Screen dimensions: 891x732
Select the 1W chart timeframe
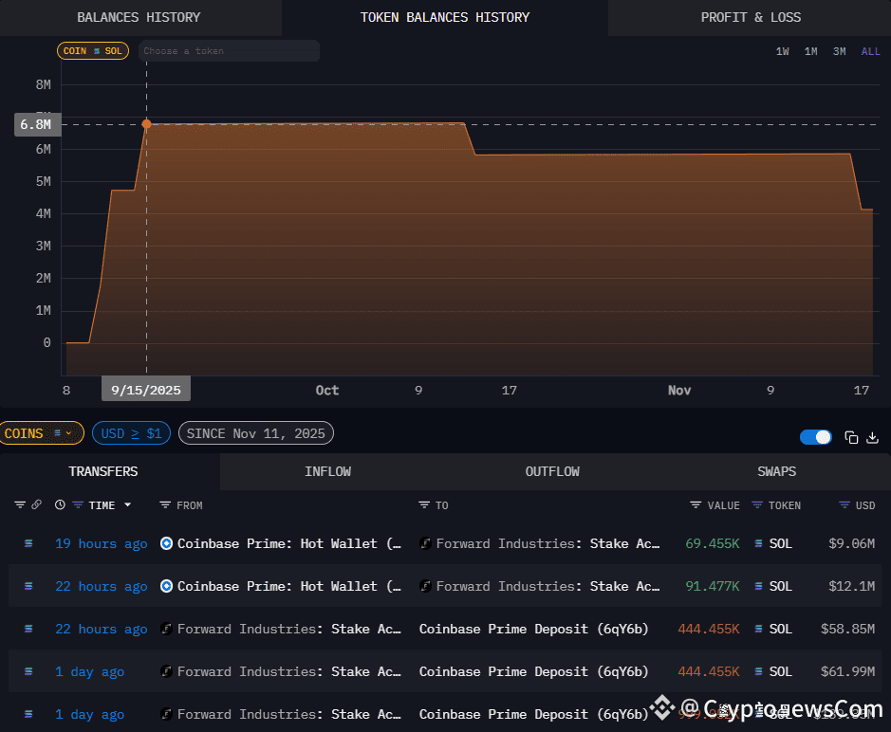(781, 50)
